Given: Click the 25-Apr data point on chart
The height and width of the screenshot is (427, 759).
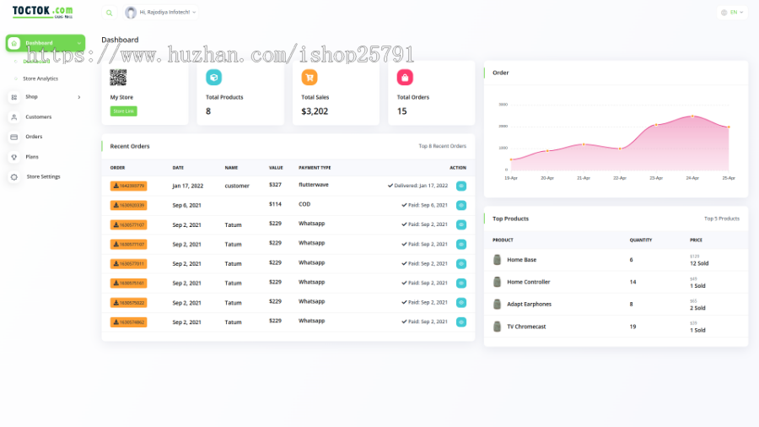Looking at the screenshot, I should point(729,127).
